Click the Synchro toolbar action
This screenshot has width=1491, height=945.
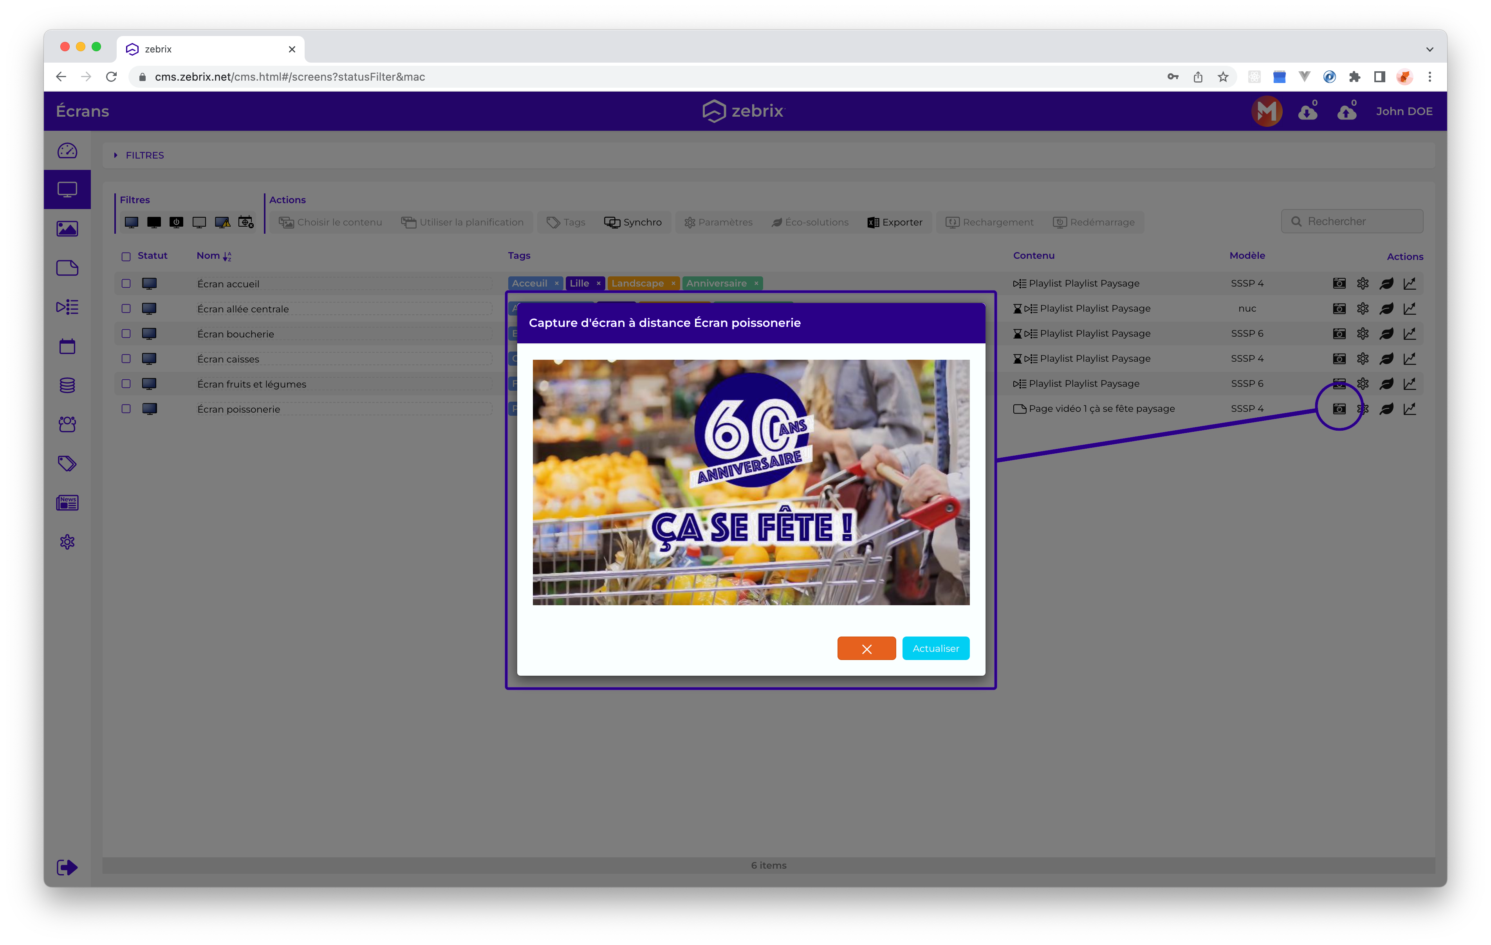coord(633,222)
